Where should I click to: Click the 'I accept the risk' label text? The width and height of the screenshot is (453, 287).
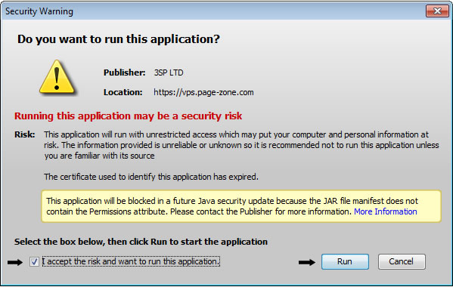[131, 261]
